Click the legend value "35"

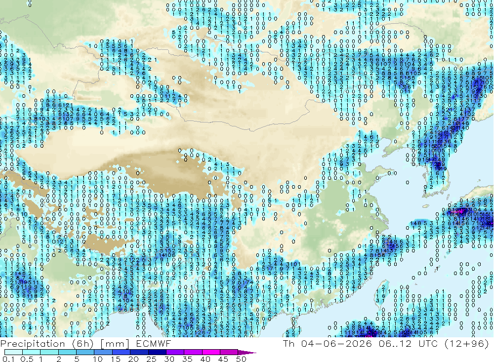coord(187,359)
